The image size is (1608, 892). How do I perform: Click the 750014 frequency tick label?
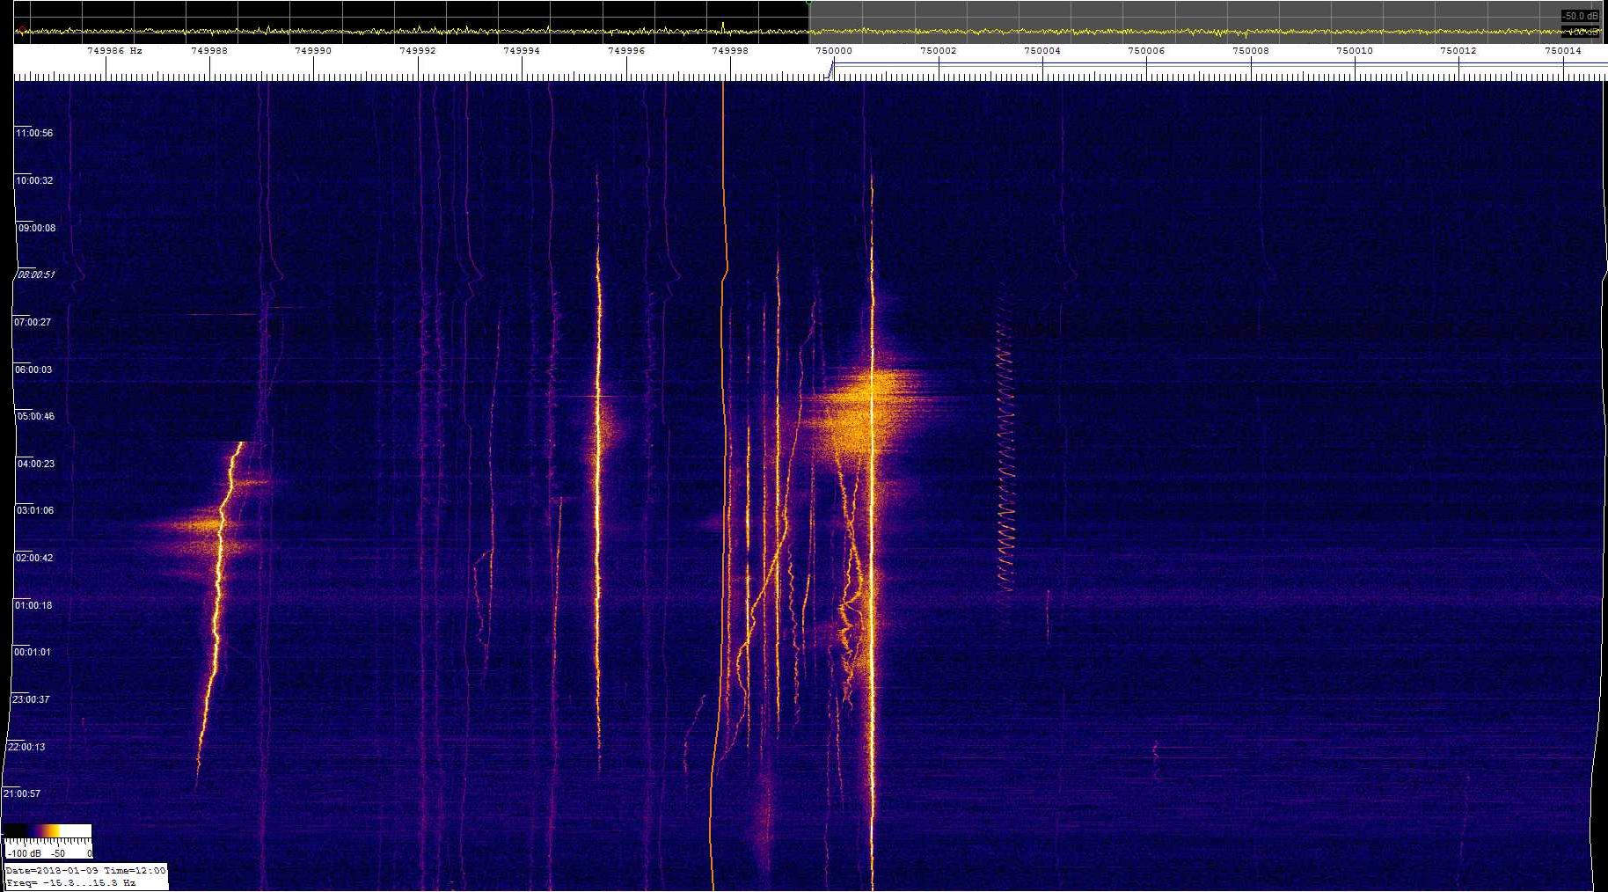tap(1563, 51)
